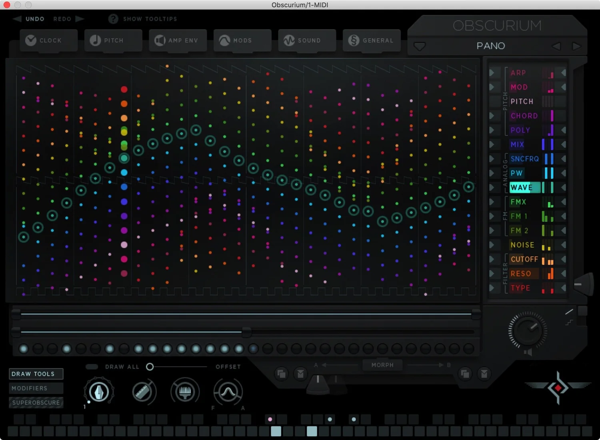Viewport: 600px width, 440px height.
Task: Switch to the SOUND tab
Action: [307, 40]
